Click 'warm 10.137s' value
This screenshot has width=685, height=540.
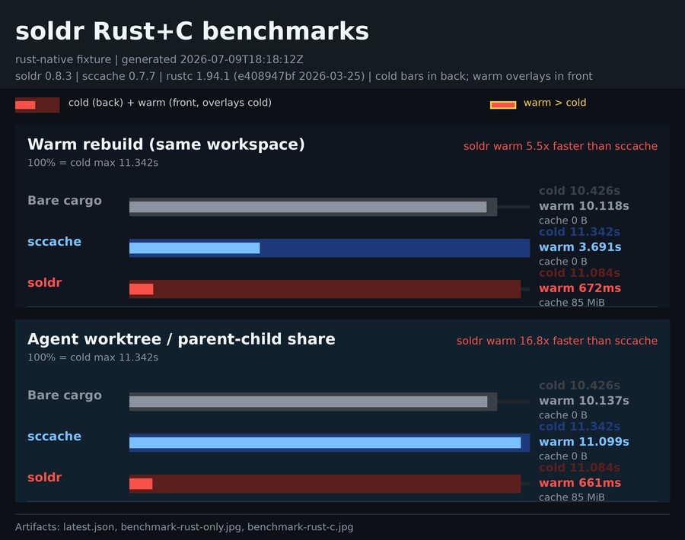[584, 401]
